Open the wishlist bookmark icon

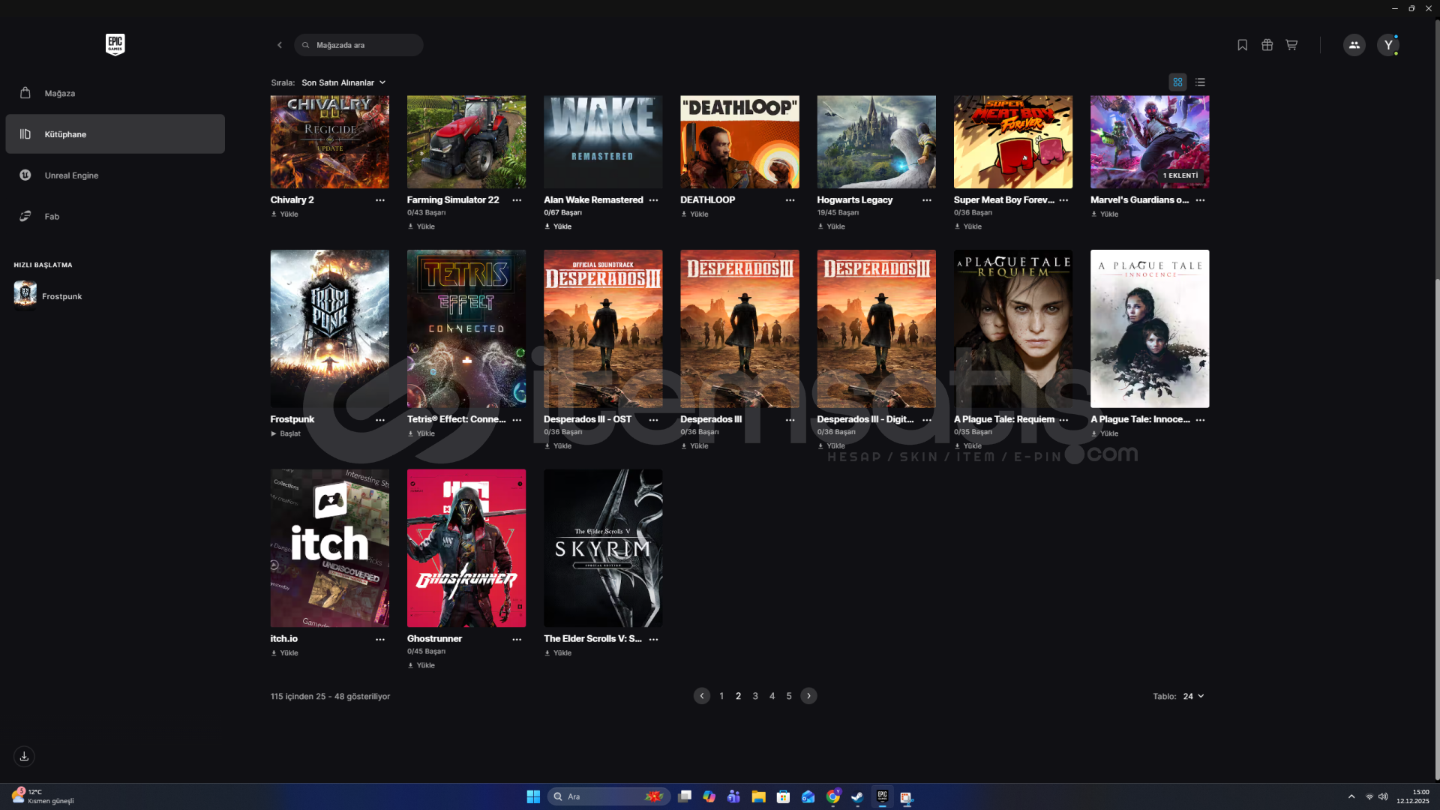(x=1242, y=45)
